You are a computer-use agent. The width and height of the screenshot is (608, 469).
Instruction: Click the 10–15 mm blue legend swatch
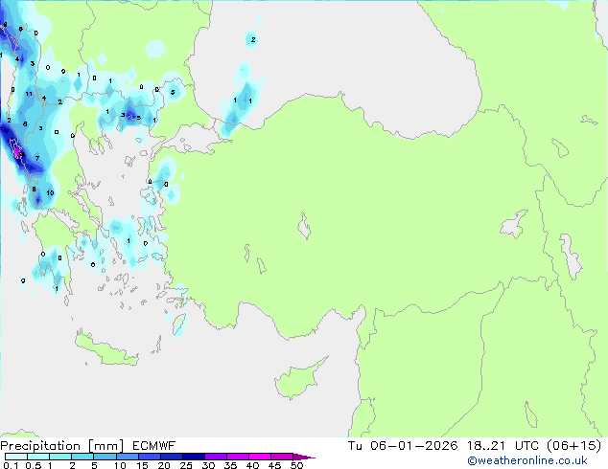click(127, 457)
